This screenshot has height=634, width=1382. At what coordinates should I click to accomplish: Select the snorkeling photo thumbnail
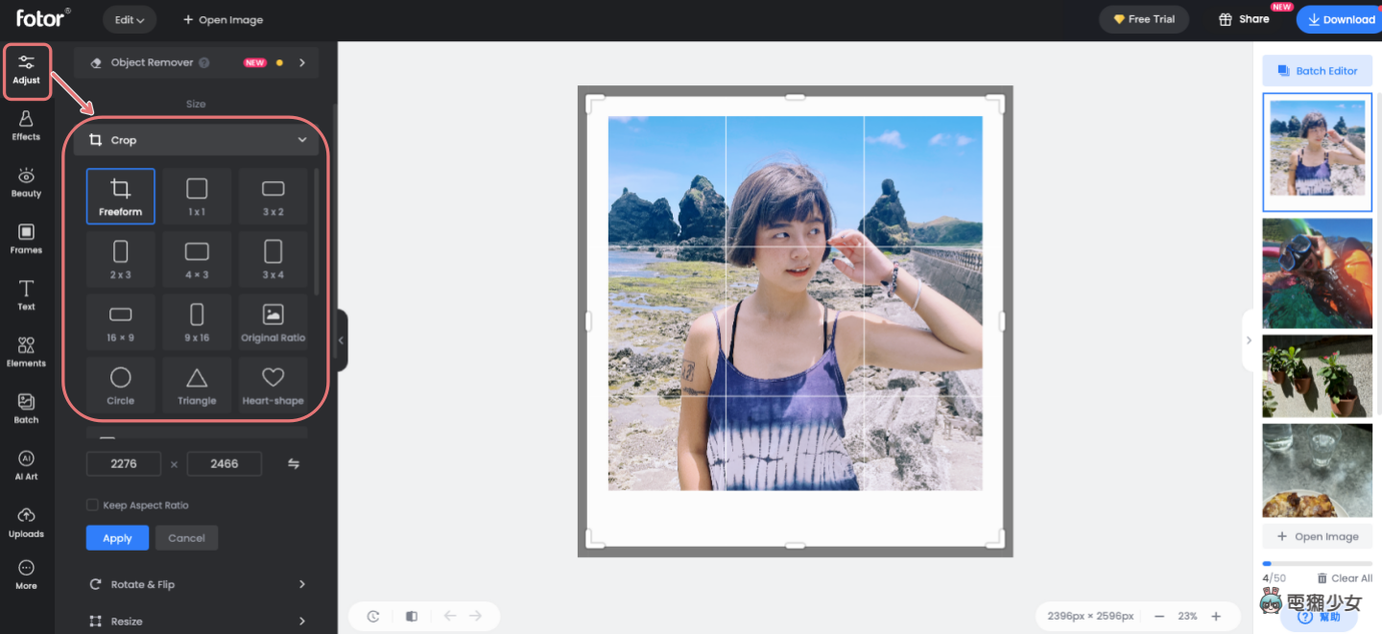click(1317, 272)
